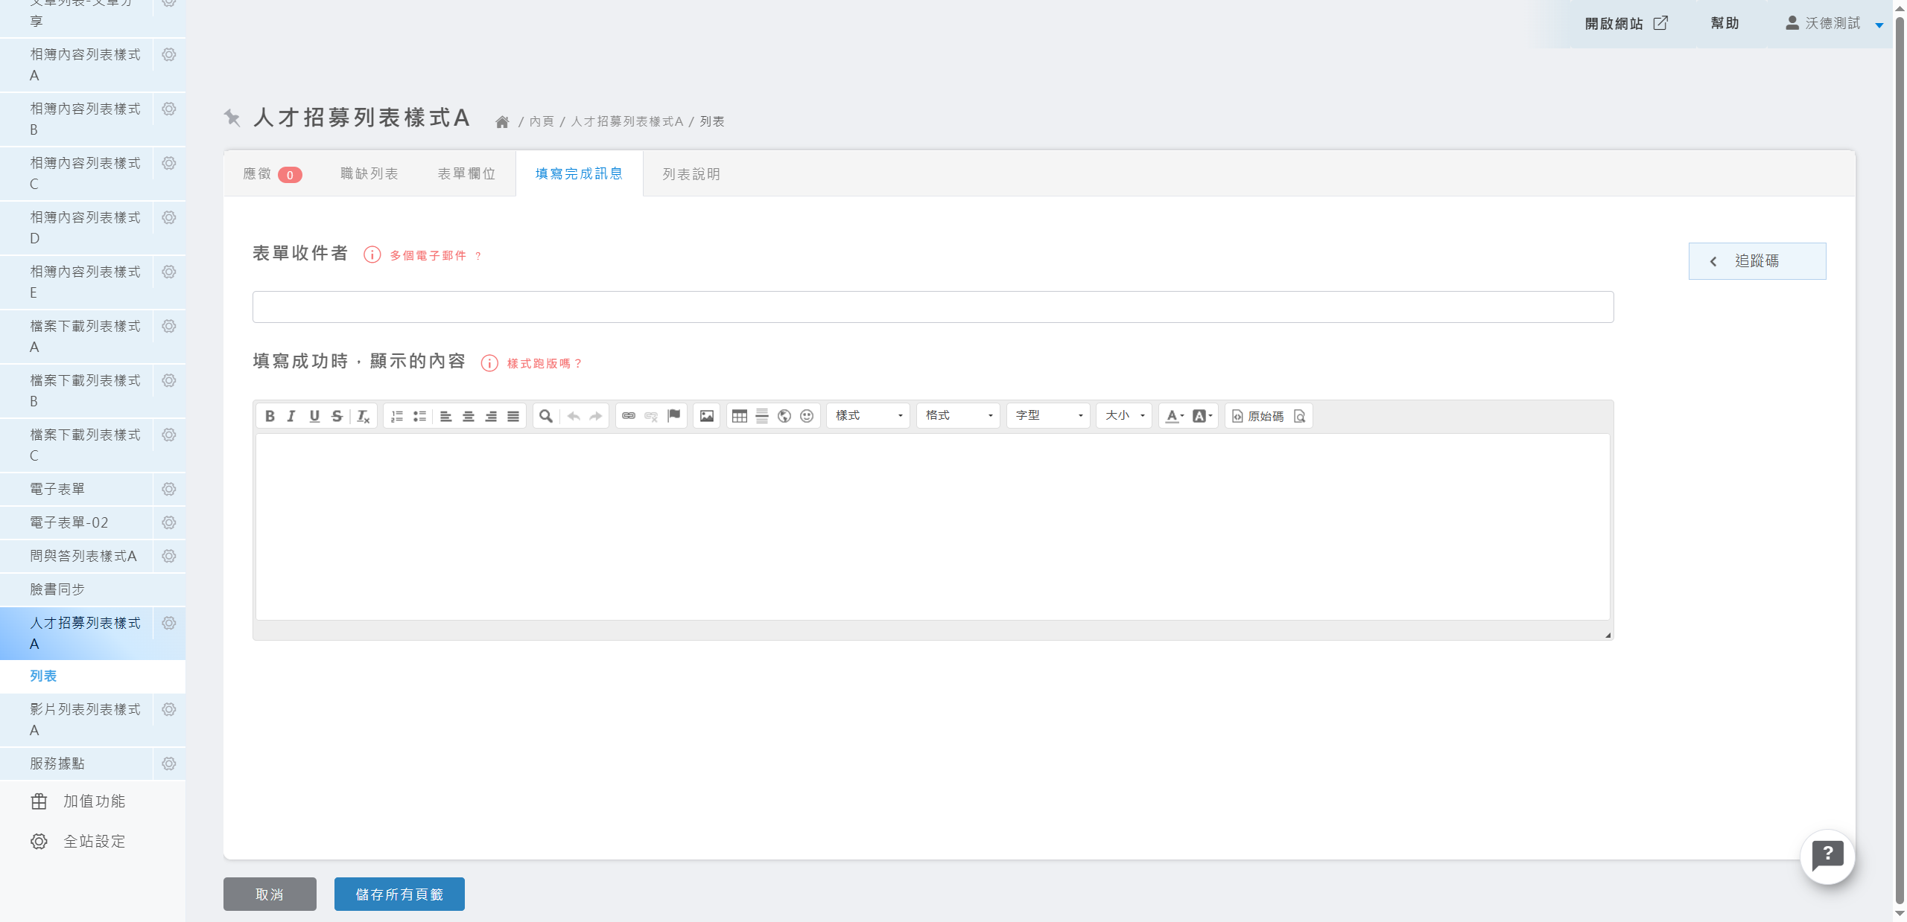
Task: Insert a hyperlink in the editor
Action: [x=629, y=415]
